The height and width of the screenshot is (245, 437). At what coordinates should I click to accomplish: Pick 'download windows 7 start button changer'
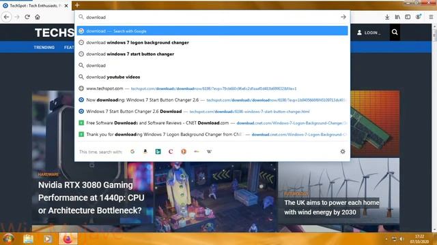pyautogui.click(x=212, y=54)
